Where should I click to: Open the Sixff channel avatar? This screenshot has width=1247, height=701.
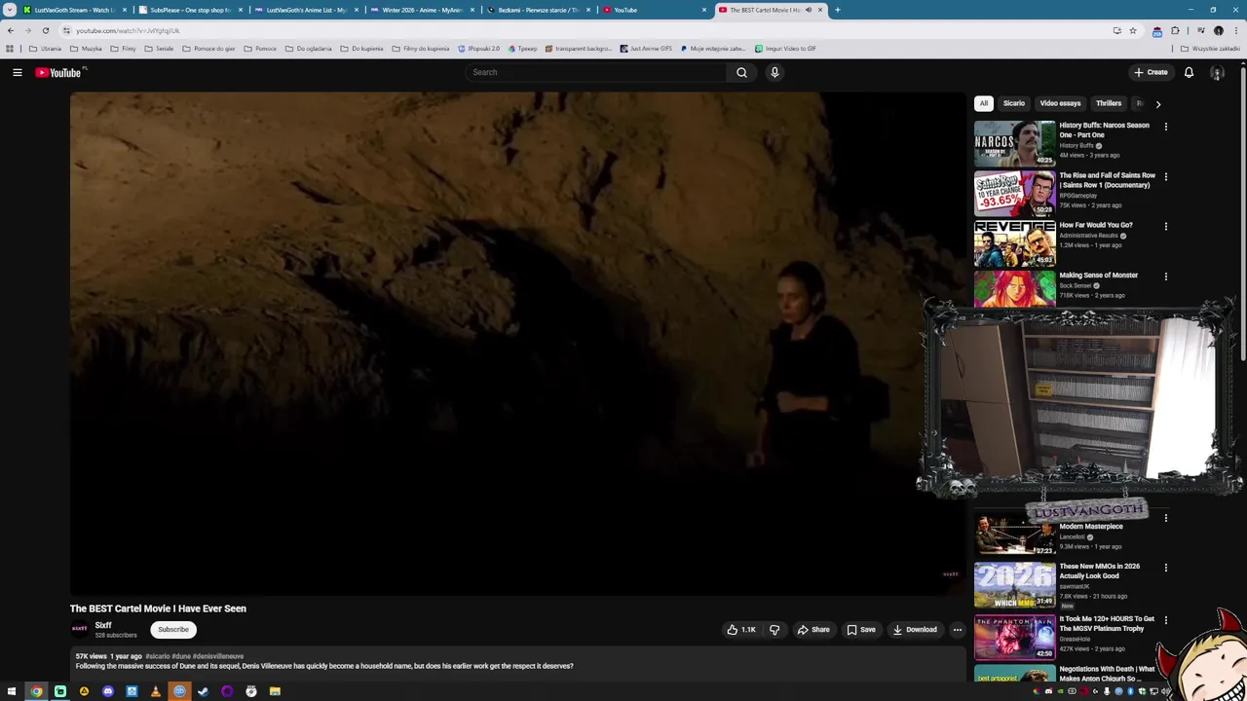(80, 630)
